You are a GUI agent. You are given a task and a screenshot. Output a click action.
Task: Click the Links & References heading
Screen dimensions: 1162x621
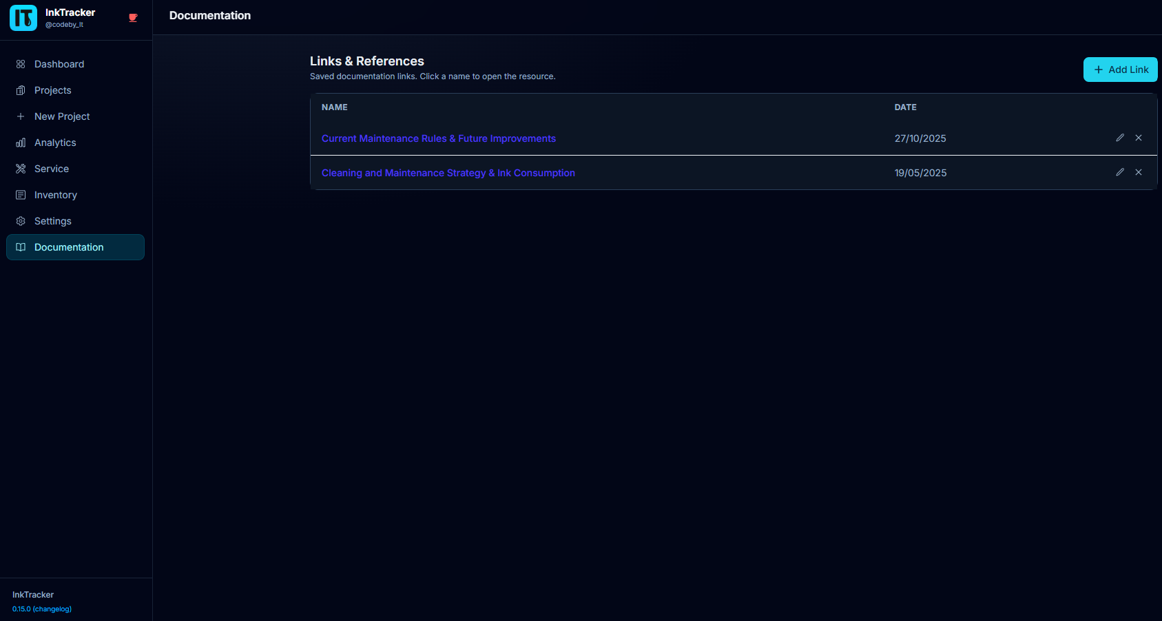367,61
